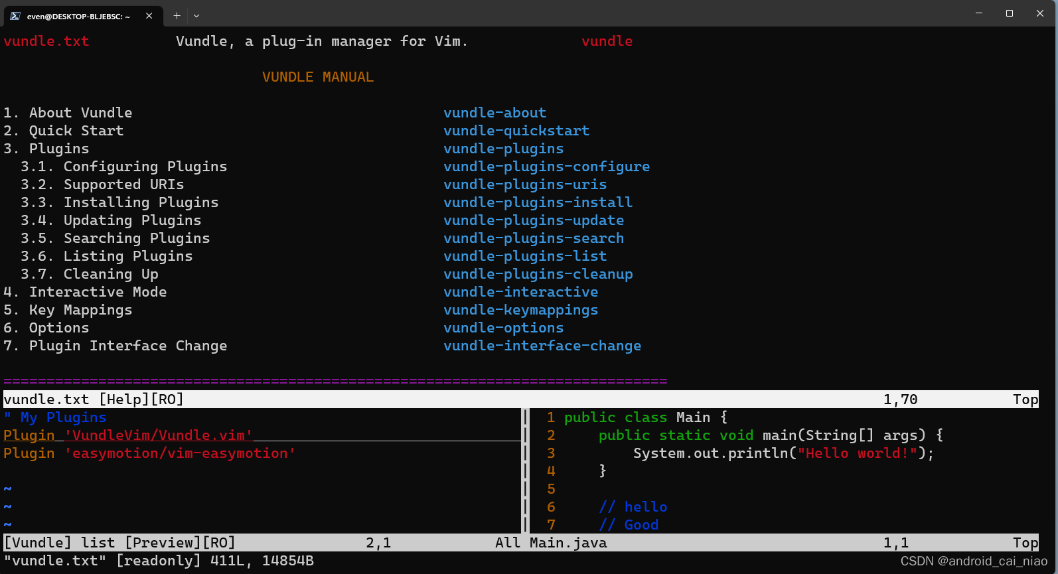The width and height of the screenshot is (1058, 574).
Task: Click the PowerShell icon in the terminal tab
Action: pos(15,16)
